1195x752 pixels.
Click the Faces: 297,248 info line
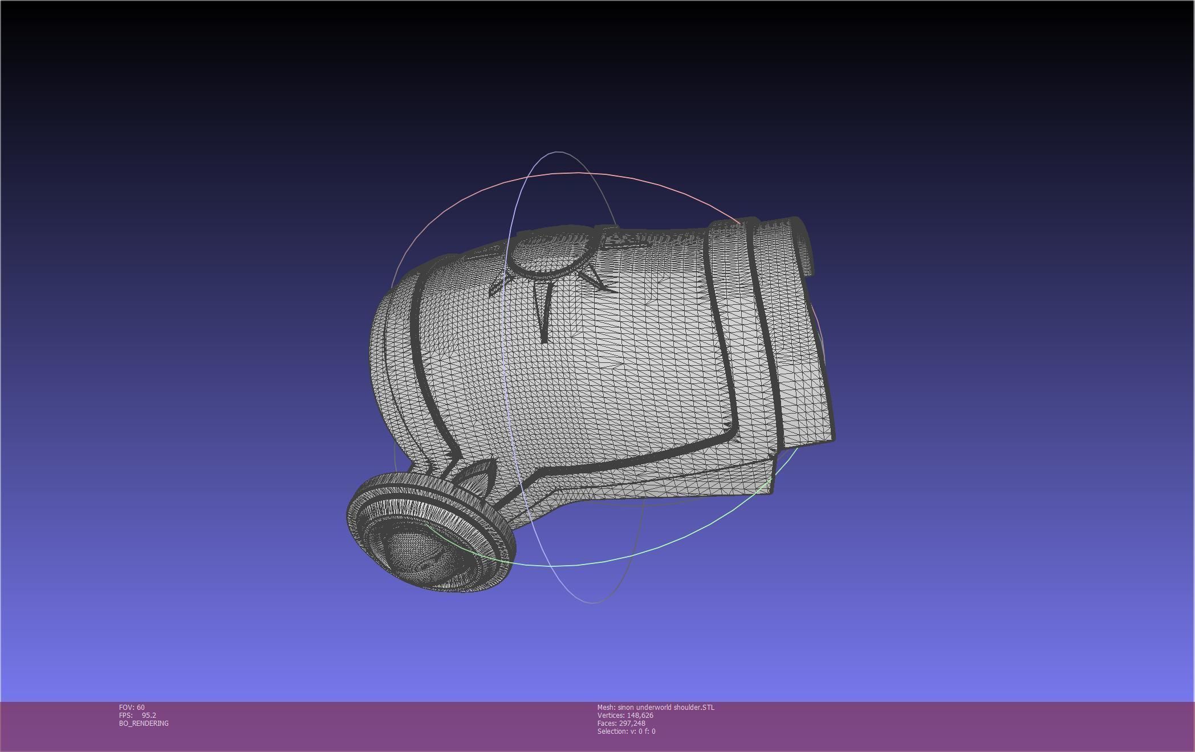(621, 723)
